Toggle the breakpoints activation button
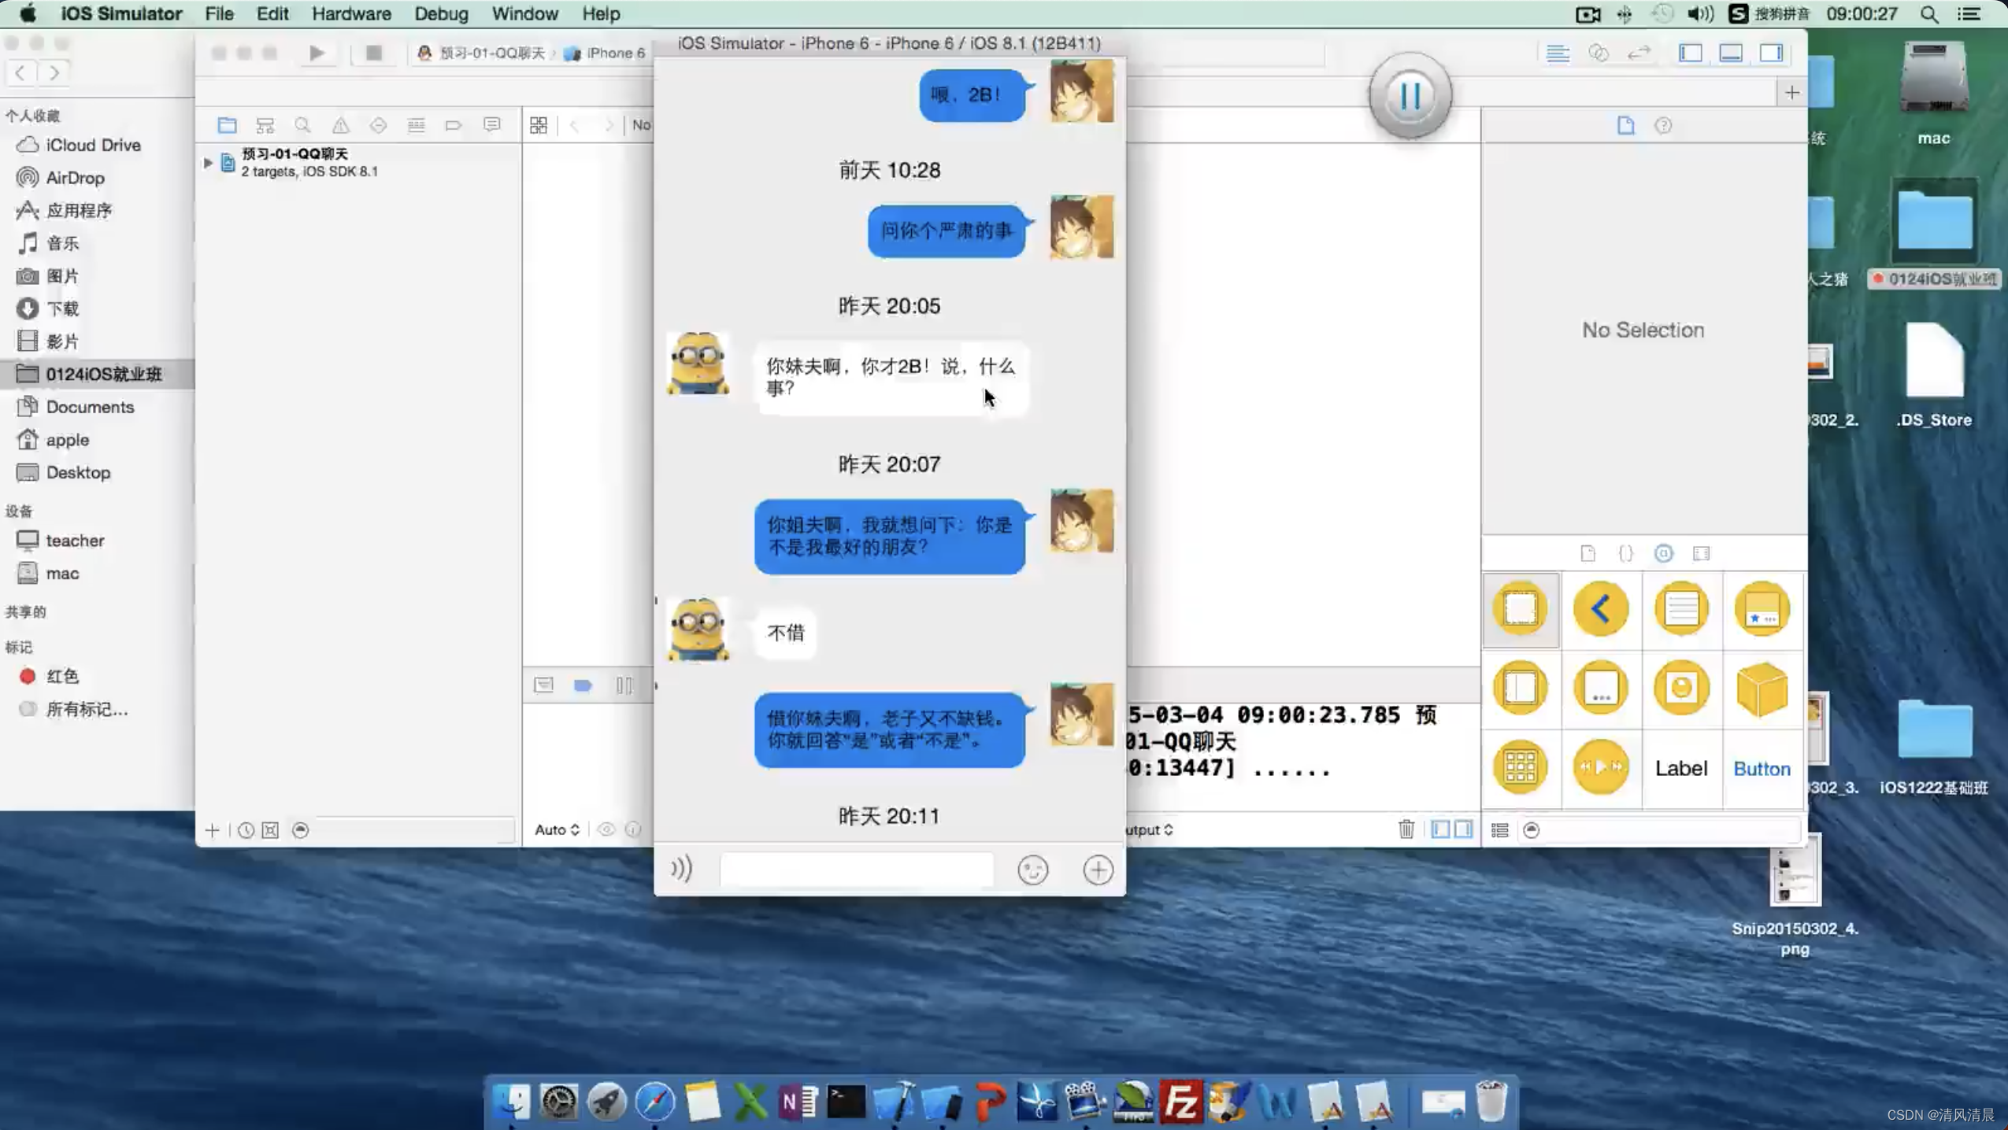The image size is (2008, 1130). [x=583, y=685]
